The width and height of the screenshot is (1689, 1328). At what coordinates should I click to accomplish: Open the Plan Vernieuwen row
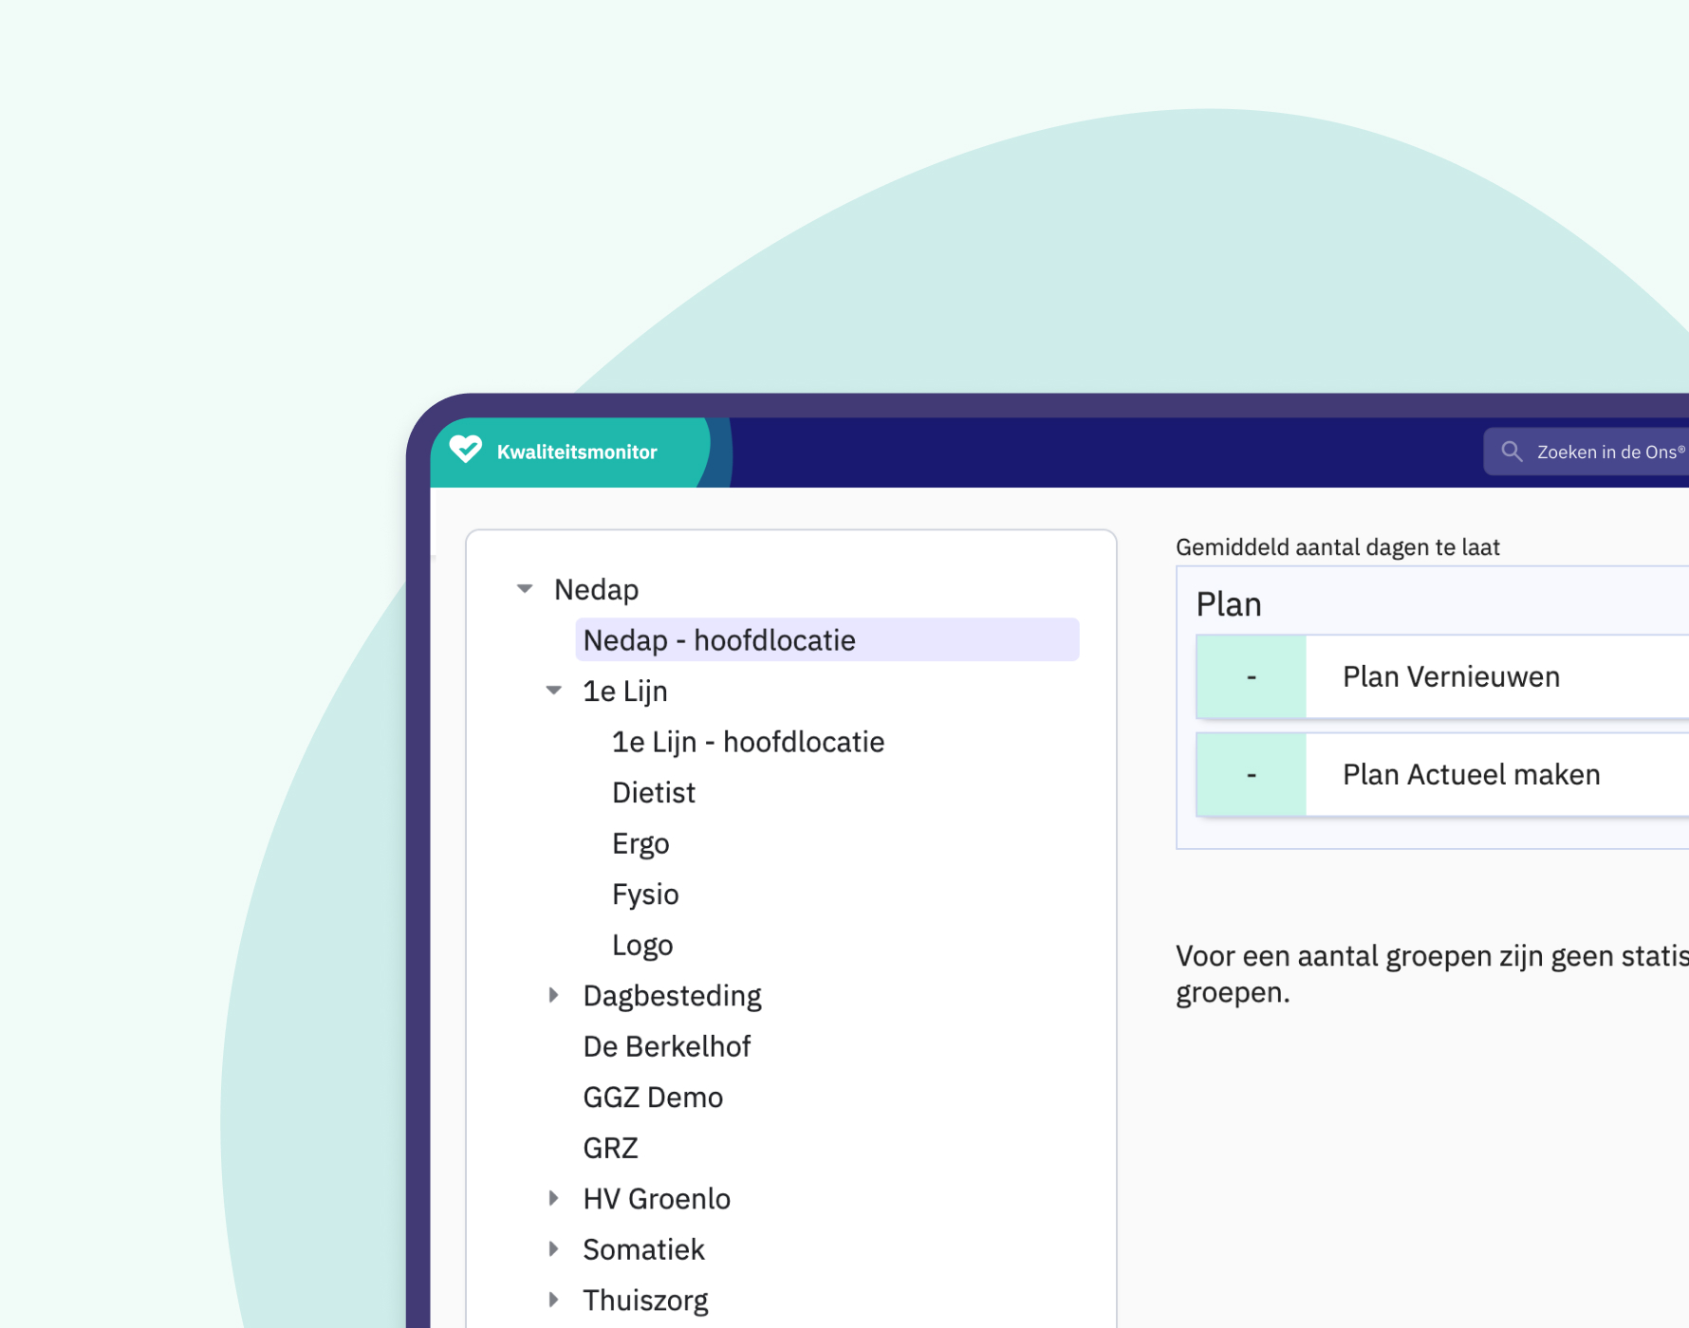point(1450,677)
